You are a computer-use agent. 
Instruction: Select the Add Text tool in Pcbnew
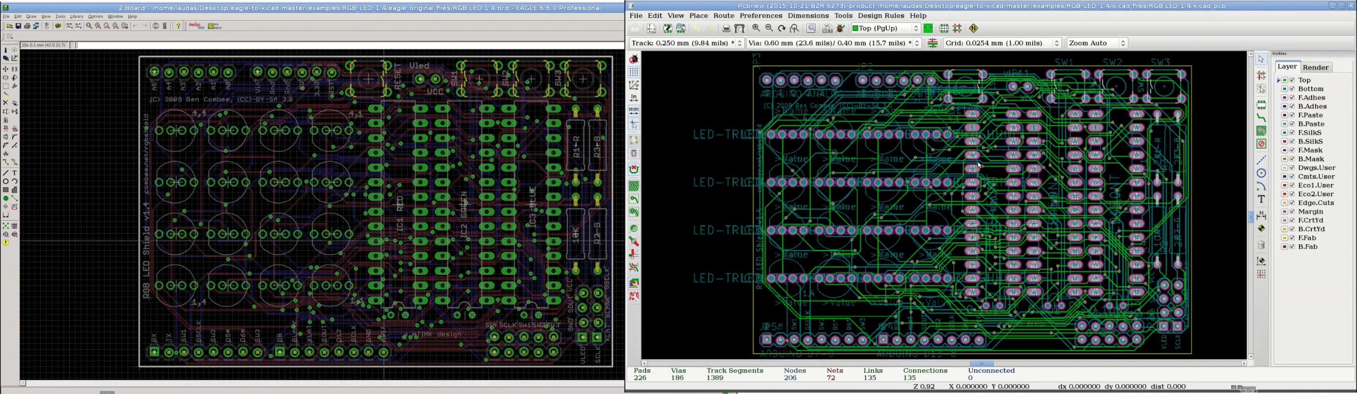1261,199
